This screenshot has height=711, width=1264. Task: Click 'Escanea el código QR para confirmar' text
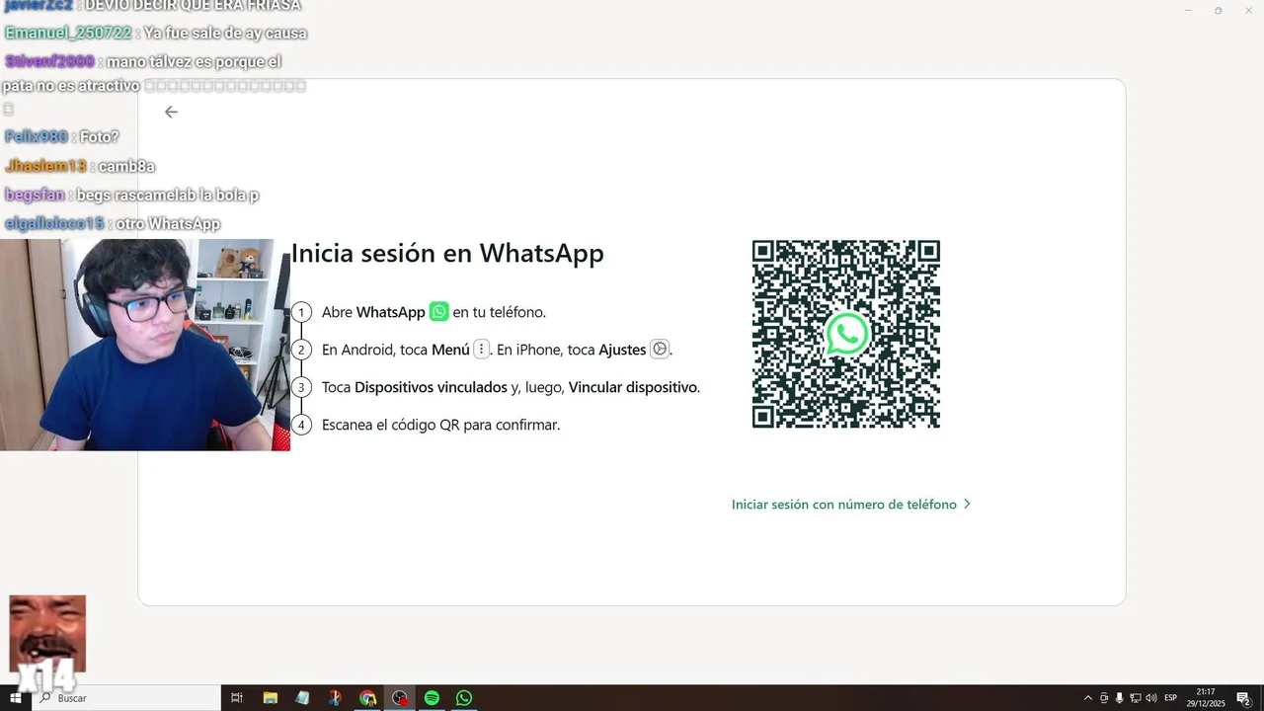pyautogui.click(x=440, y=425)
